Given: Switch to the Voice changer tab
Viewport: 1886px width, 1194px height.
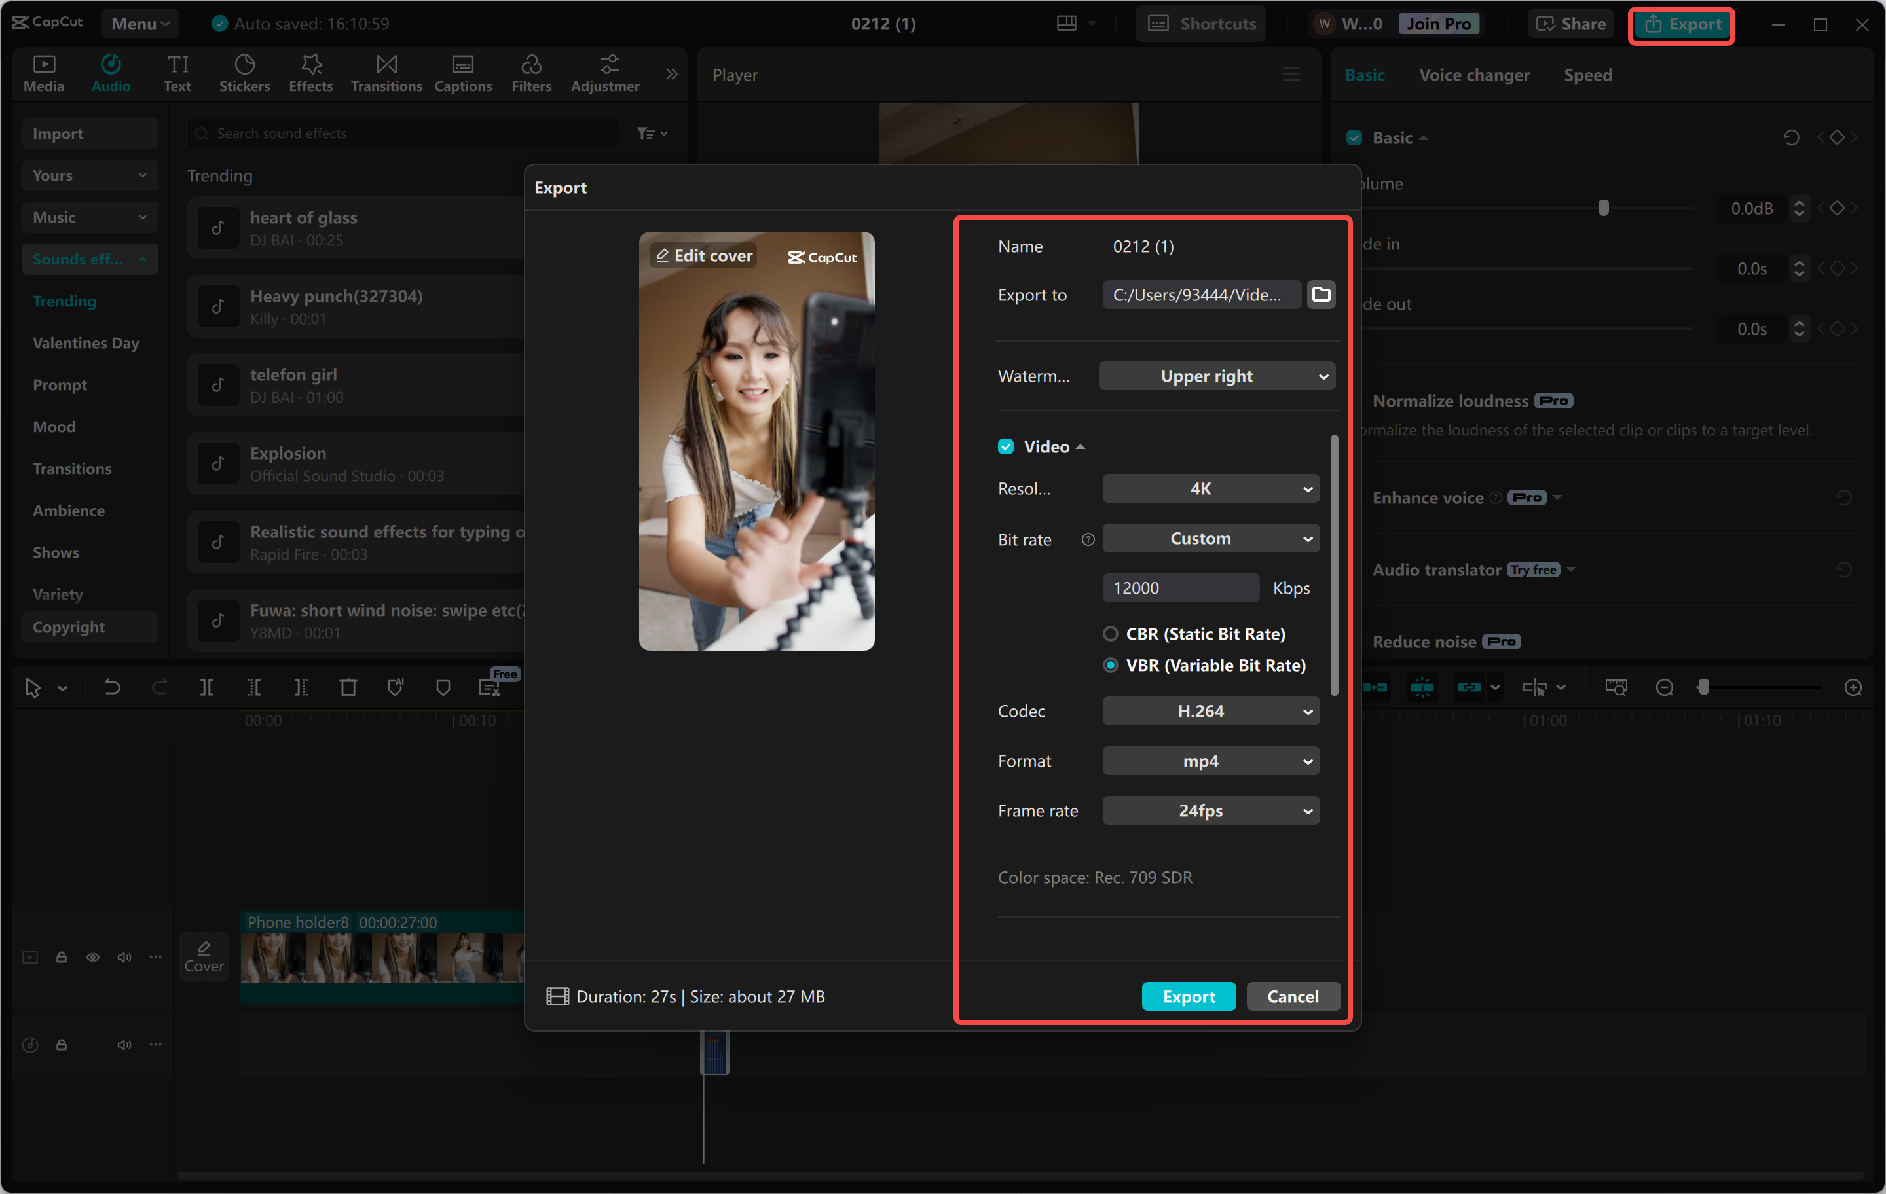Looking at the screenshot, I should [1473, 75].
